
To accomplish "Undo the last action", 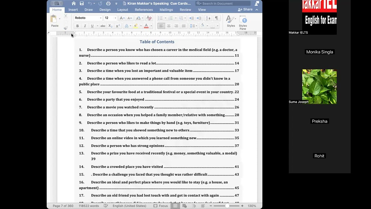I will point(90,3).
